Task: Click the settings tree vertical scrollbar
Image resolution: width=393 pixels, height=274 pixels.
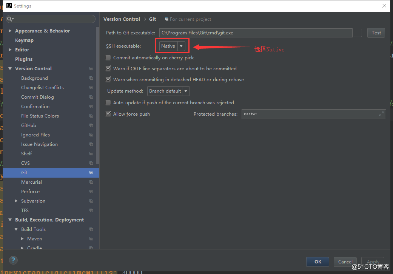Action: pos(97,95)
